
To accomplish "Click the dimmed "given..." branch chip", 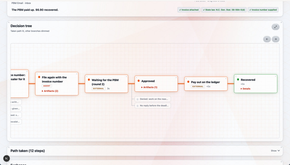I will coord(16,109).
